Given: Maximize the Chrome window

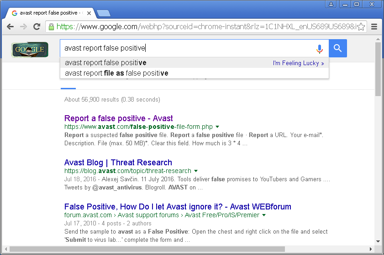Looking at the screenshot, I should (357, 4).
